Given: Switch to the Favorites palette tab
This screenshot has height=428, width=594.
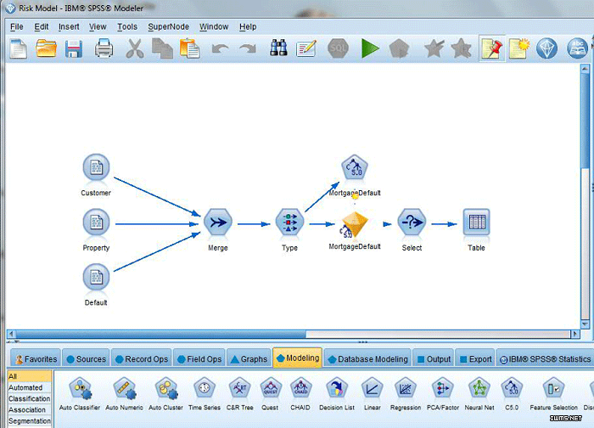Looking at the screenshot, I should tap(36, 358).
